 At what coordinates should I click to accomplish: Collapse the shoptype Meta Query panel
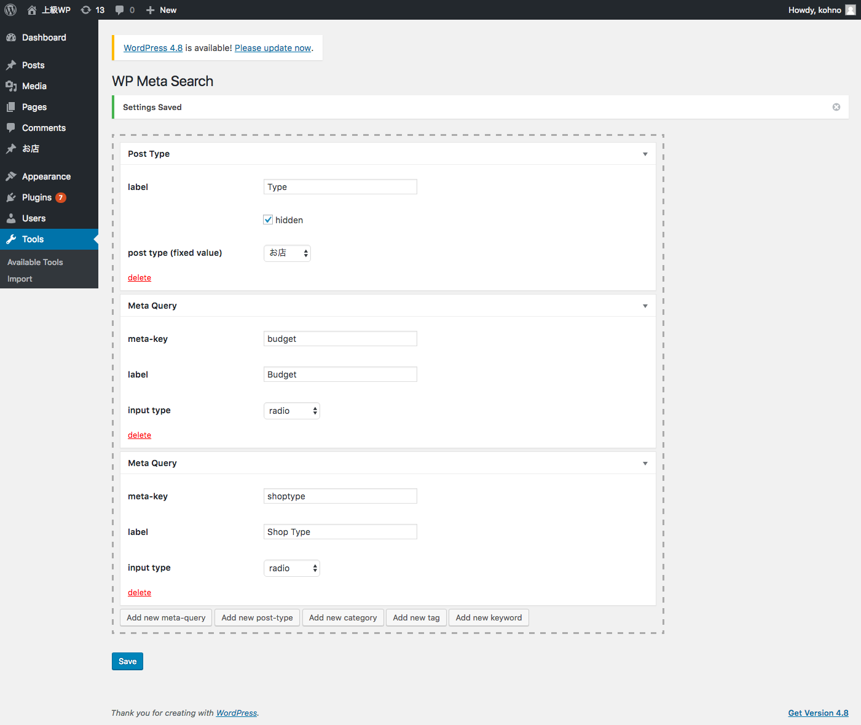(645, 463)
